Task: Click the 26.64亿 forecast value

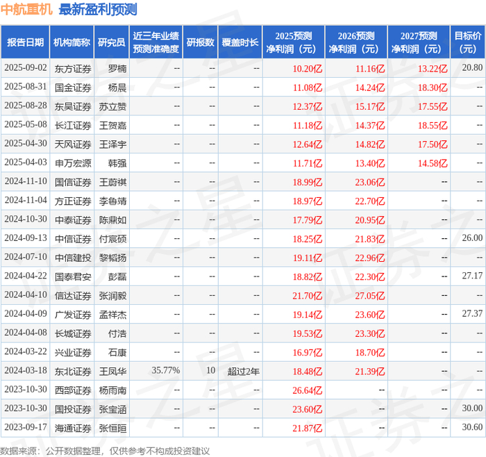Action: (x=308, y=390)
